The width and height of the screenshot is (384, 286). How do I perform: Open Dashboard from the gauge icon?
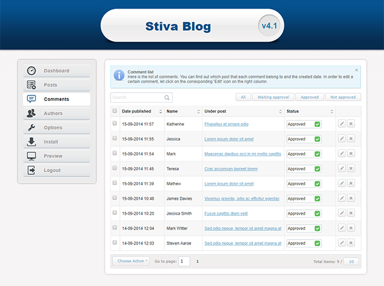(32, 71)
